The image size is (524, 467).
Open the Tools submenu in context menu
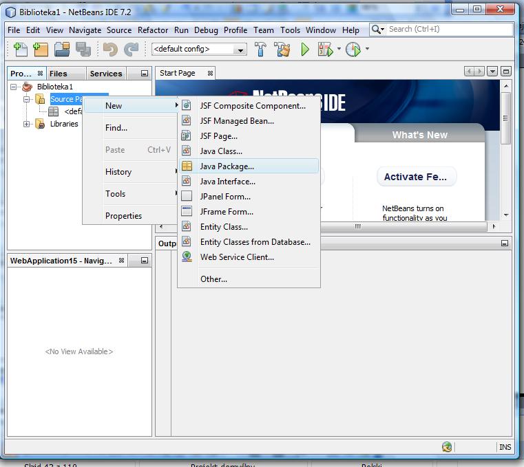[x=131, y=194]
